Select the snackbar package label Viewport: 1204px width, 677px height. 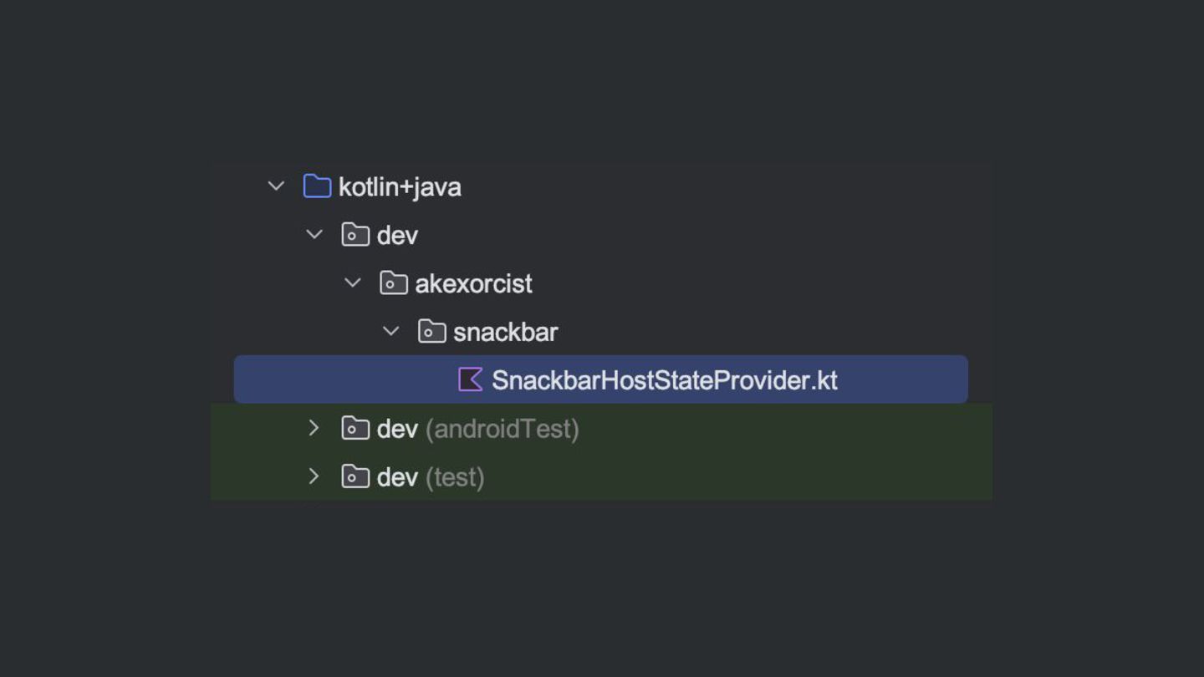click(x=505, y=333)
